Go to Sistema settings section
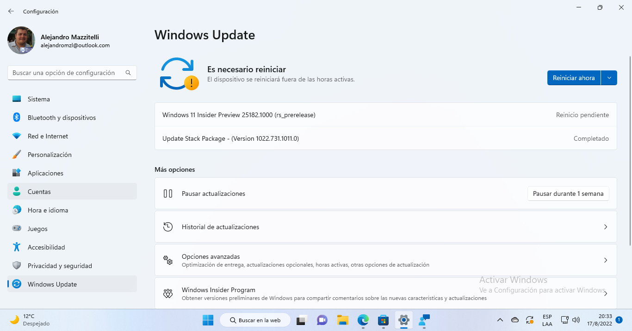Image resolution: width=632 pixels, height=331 pixels. [x=39, y=99]
